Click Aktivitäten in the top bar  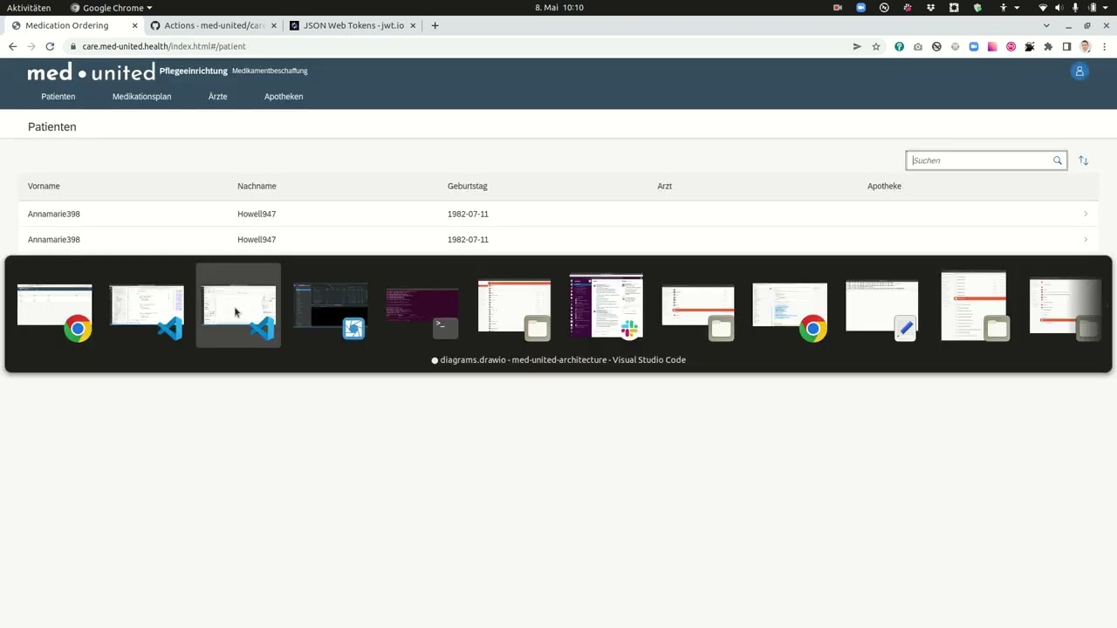tap(29, 8)
